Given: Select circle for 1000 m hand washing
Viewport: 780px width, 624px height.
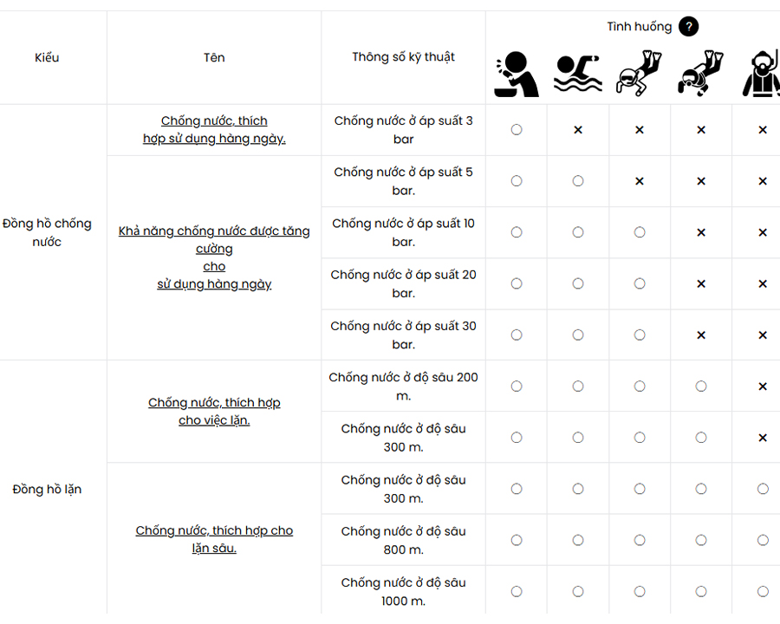Looking at the screenshot, I should 517,592.
